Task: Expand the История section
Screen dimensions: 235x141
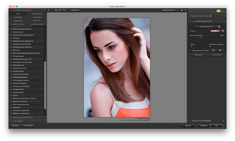Action: [27, 121]
